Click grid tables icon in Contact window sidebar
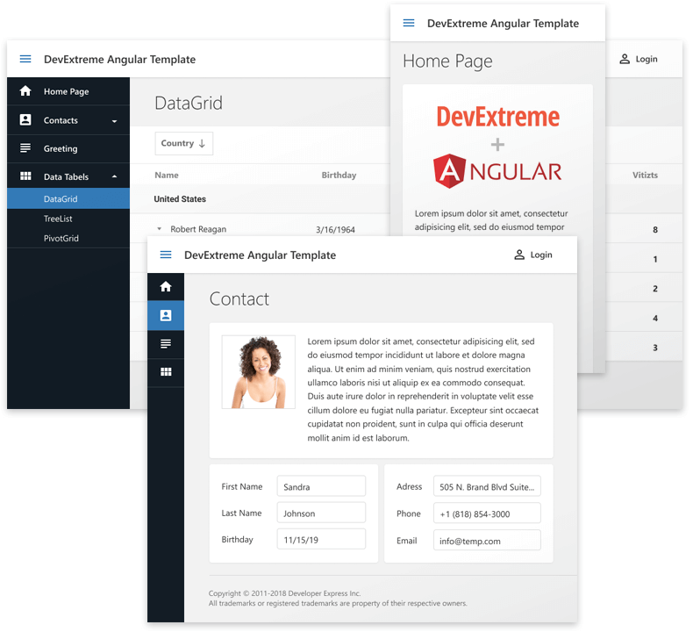Image resolution: width=693 pixels, height=632 pixels. (x=166, y=372)
